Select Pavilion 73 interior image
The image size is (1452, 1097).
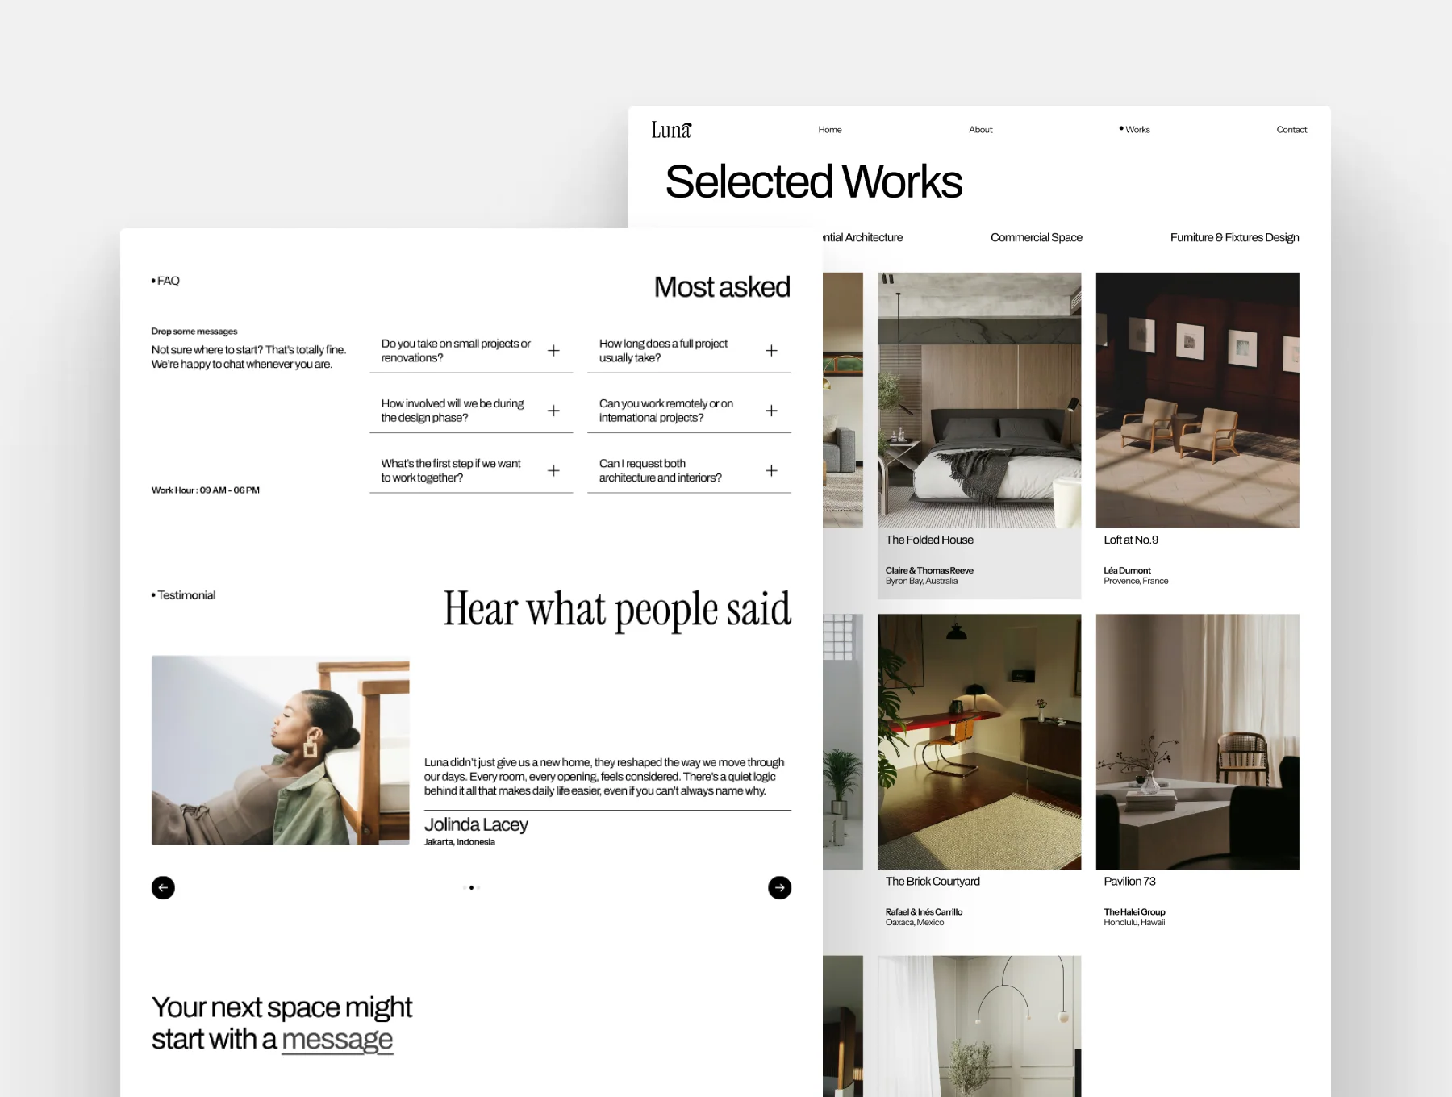click(1197, 742)
